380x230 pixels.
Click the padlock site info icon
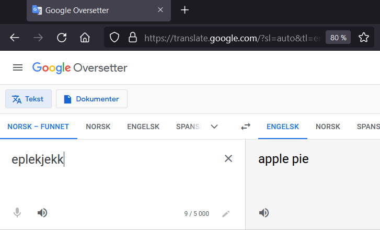[x=132, y=38]
